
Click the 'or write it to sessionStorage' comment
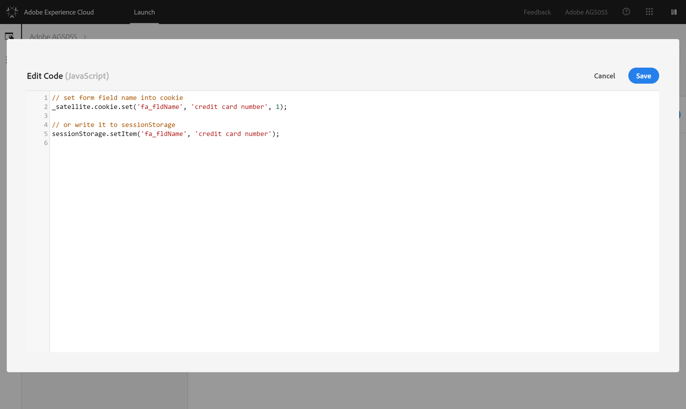(x=114, y=125)
